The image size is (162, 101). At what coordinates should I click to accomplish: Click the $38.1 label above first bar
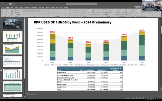tap(52, 32)
